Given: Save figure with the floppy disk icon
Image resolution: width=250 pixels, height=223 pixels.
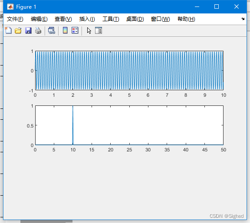Looking at the screenshot, I should coord(28,30).
